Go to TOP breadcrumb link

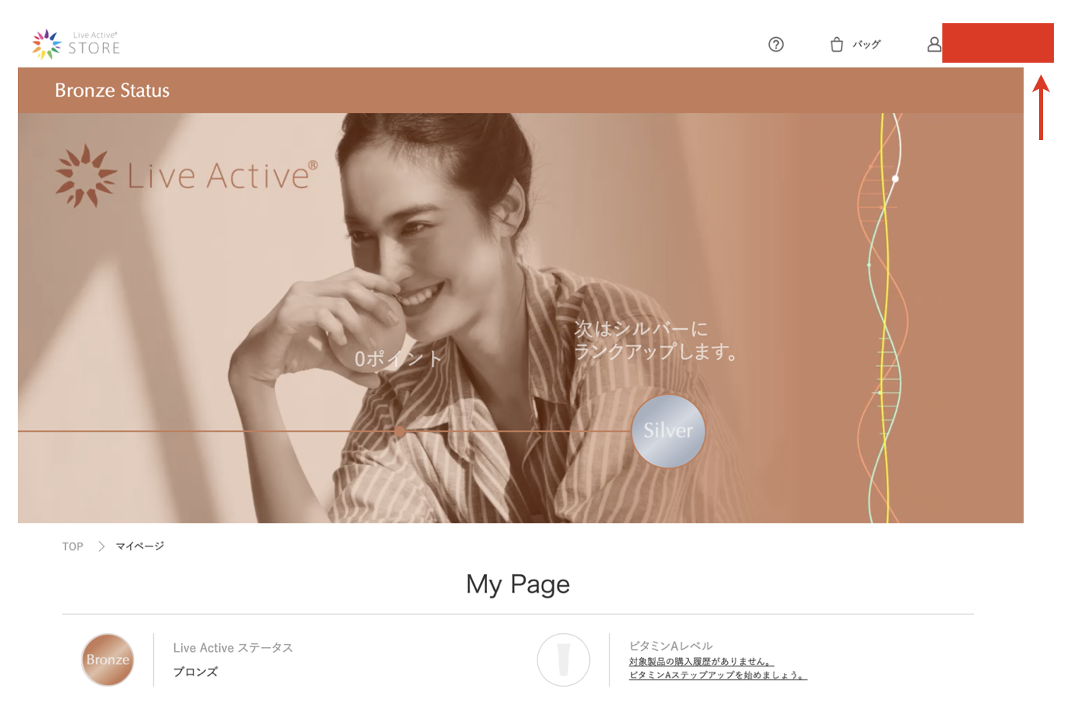pyautogui.click(x=73, y=546)
